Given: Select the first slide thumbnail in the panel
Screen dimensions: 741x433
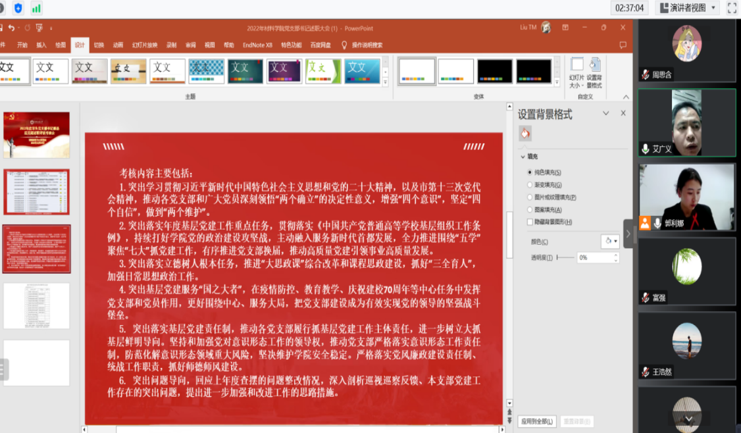Looking at the screenshot, I should point(36,135).
